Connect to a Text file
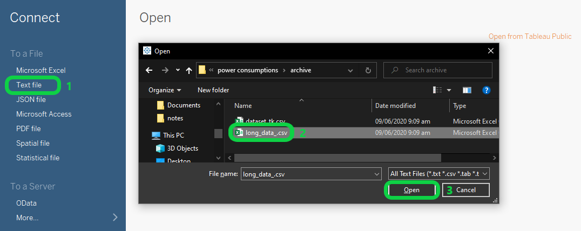581x231 pixels. [29, 85]
